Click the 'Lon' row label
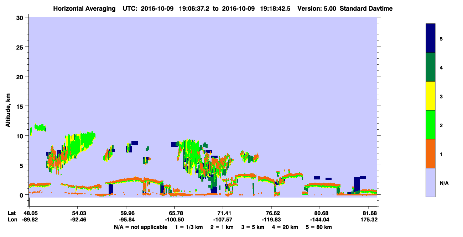 pos(12,220)
